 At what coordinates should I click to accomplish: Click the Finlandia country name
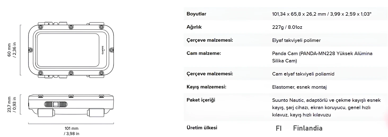pyautogui.click(x=308, y=128)
